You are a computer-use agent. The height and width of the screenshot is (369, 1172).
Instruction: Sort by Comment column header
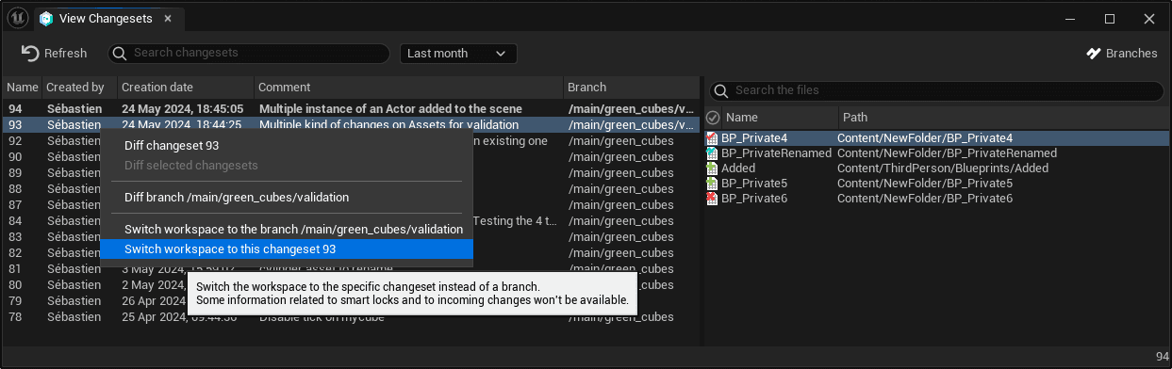pos(408,88)
